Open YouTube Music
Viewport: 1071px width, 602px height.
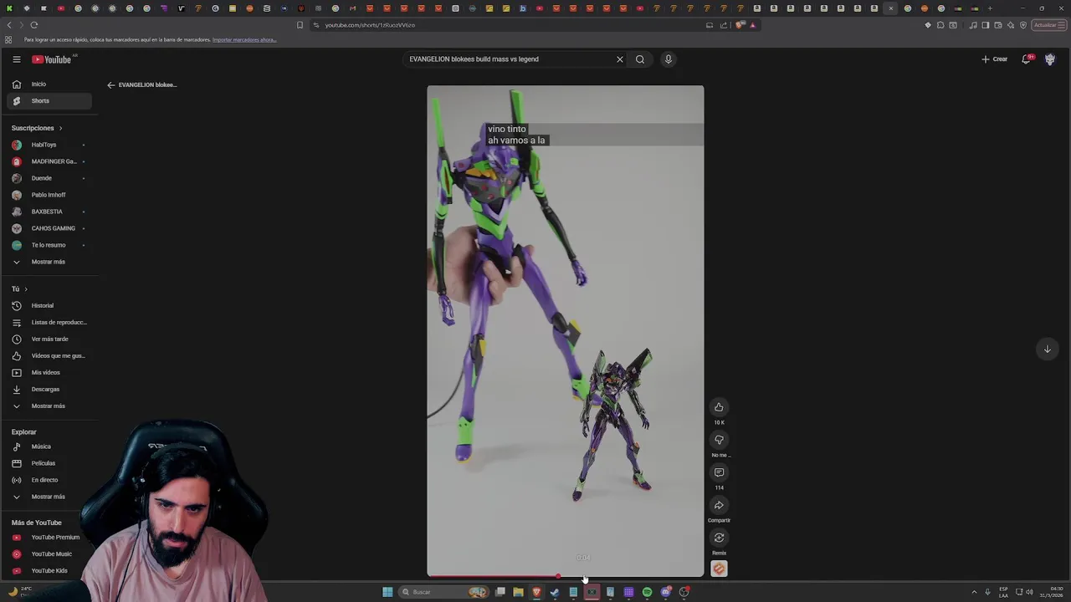(x=49, y=554)
